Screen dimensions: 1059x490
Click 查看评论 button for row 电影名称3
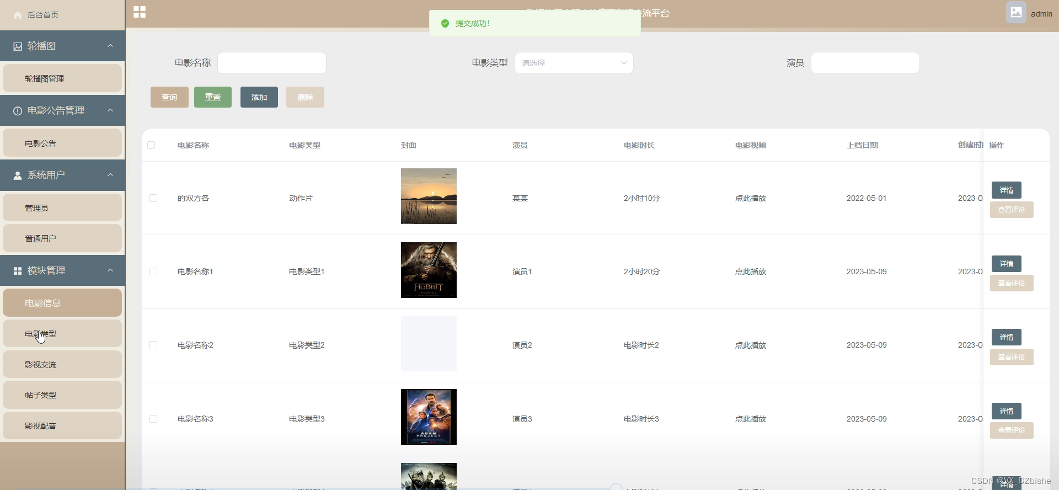click(1012, 430)
